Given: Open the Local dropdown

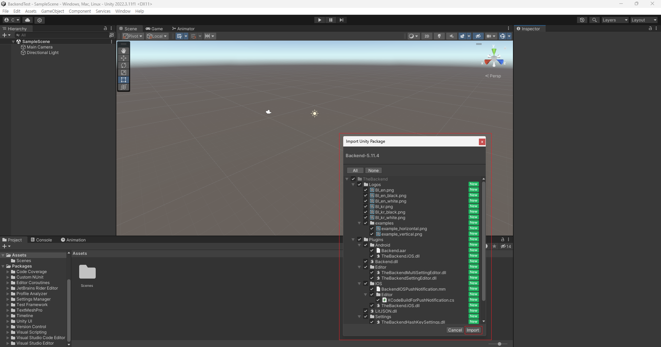Looking at the screenshot, I should [x=157, y=36].
